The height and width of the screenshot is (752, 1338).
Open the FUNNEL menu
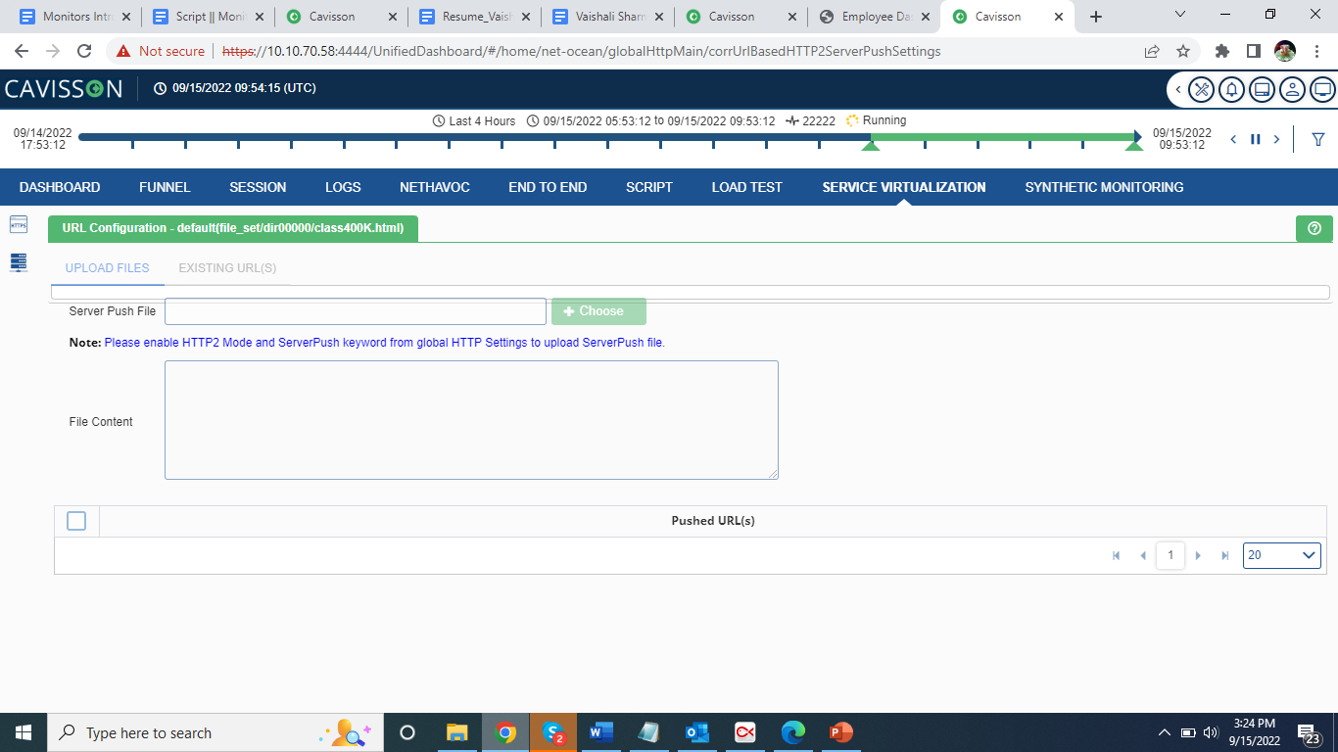point(165,187)
